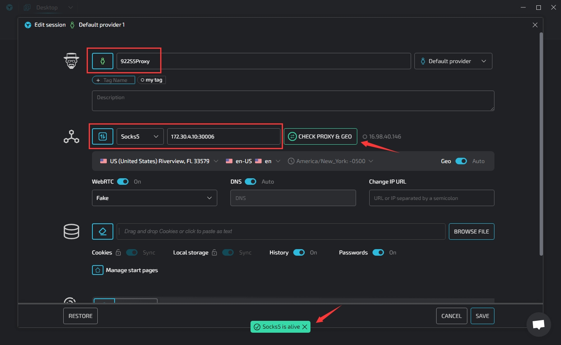Viewport: 561px width, 345px height.
Task: Click the lock icon next to Cookies
Action: point(118,253)
